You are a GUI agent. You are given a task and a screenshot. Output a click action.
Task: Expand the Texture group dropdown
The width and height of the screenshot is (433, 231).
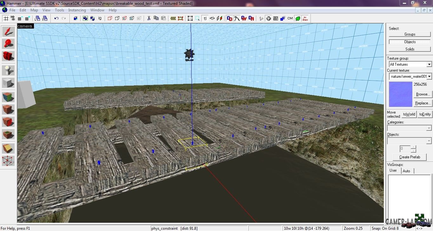tap(429, 64)
